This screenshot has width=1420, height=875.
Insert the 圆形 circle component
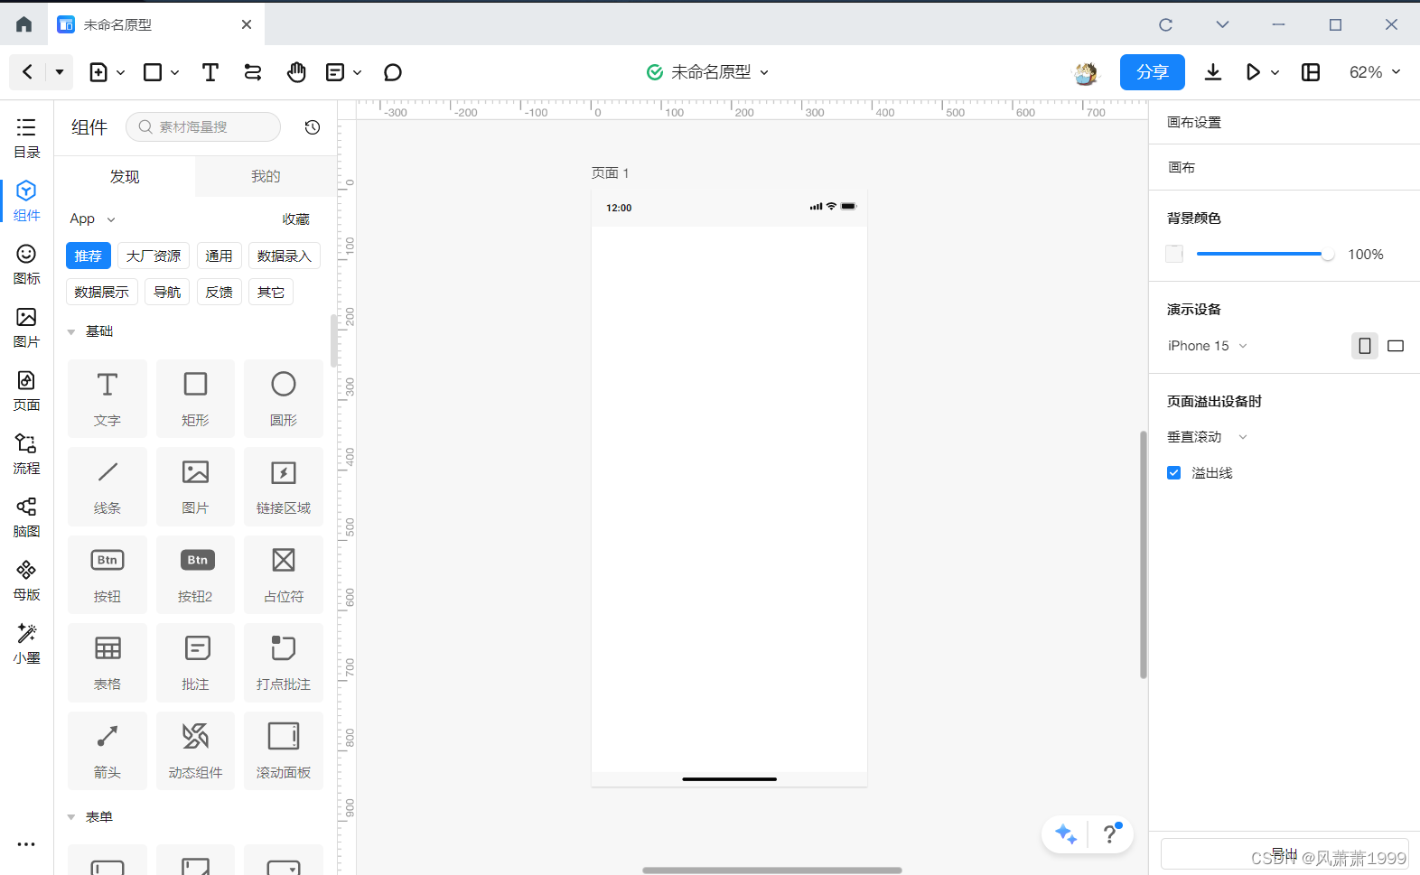tap(284, 398)
